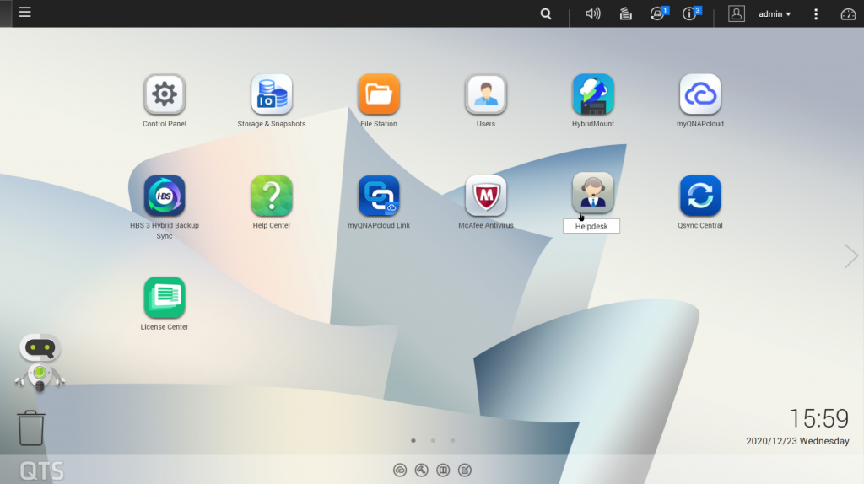
Task: Open myQNAPcloud app
Action: click(x=699, y=94)
